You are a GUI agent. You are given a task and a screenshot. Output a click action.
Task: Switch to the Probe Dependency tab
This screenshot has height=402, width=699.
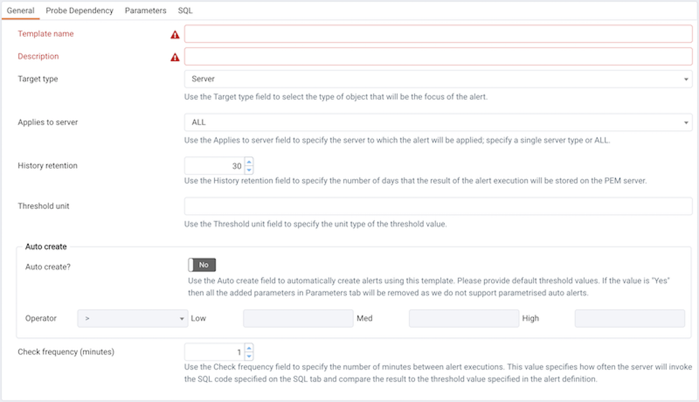[x=79, y=10]
